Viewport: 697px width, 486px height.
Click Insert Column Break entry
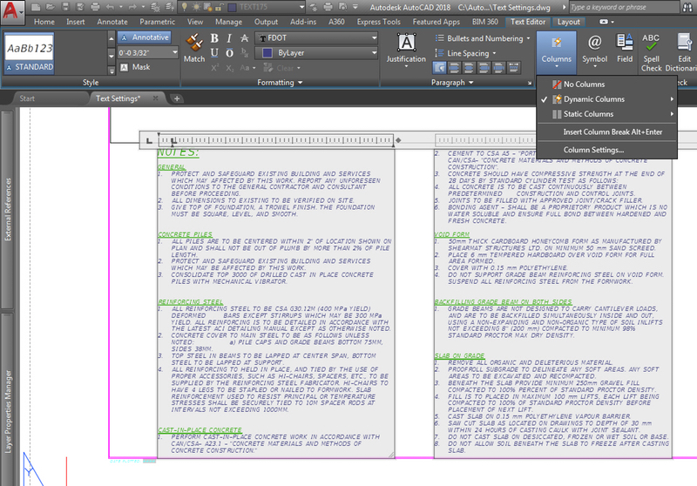pos(612,132)
